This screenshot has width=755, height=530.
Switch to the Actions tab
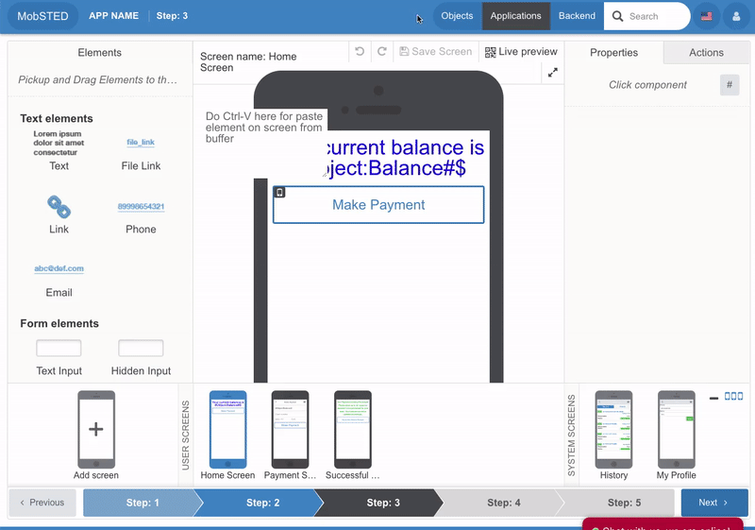pos(706,53)
